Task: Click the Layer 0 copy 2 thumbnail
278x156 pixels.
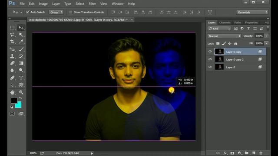Action: click(x=219, y=59)
